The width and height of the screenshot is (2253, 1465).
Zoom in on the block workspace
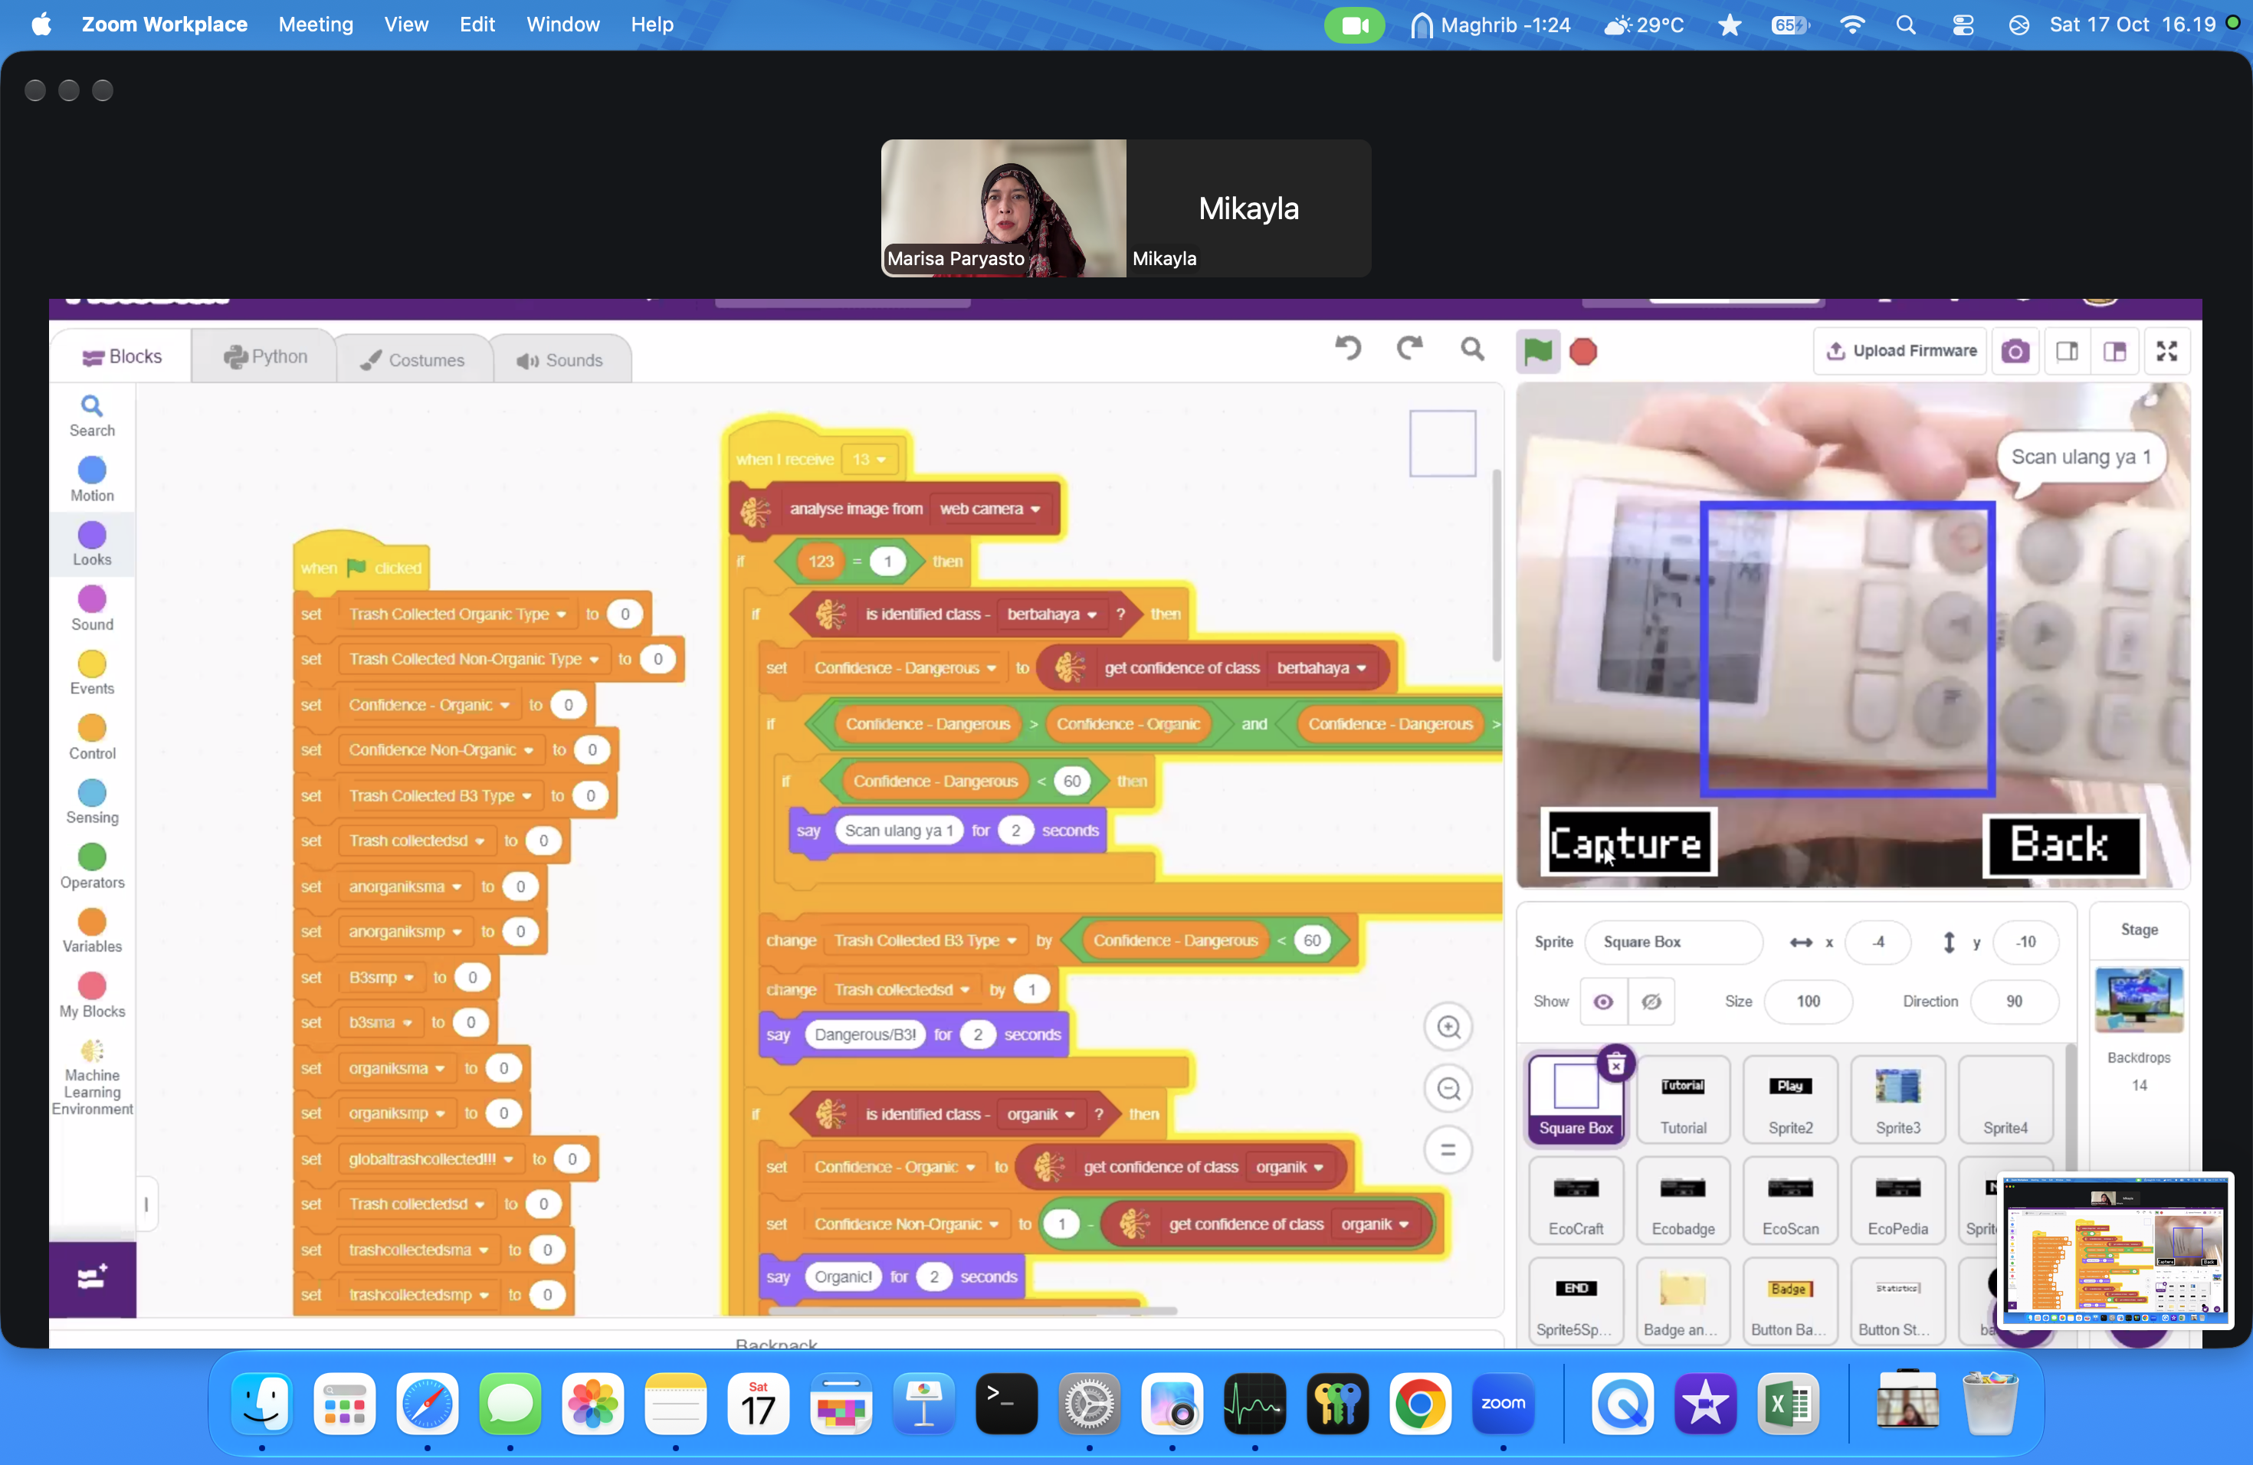point(1448,1027)
